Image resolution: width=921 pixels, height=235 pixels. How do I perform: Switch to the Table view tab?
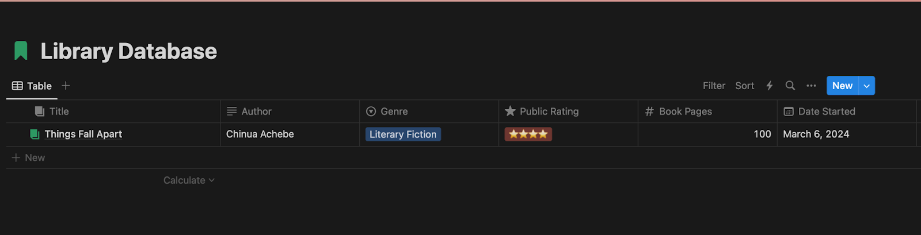point(32,86)
